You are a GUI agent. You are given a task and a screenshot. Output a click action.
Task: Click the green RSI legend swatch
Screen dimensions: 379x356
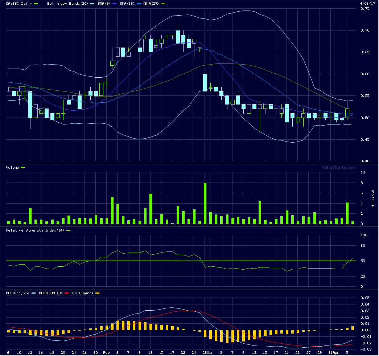point(68,230)
